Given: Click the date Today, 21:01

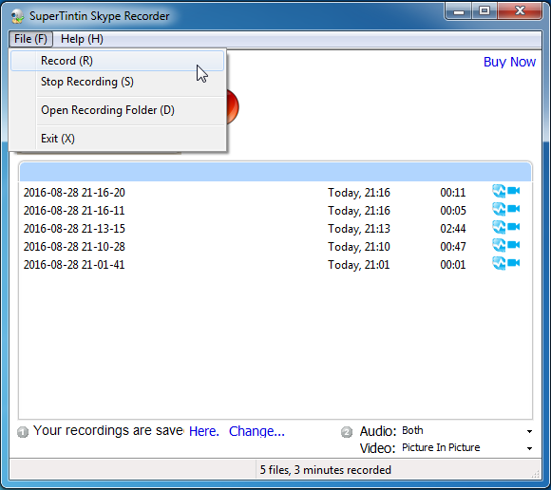Looking at the screenshot, I should point(359,265).
